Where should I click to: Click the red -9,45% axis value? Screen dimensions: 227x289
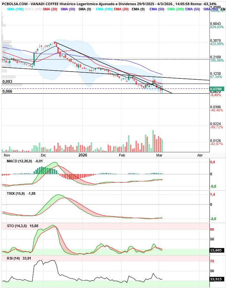[x=216, y=95]
